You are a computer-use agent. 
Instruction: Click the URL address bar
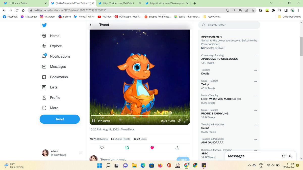[x=126, y=10]
